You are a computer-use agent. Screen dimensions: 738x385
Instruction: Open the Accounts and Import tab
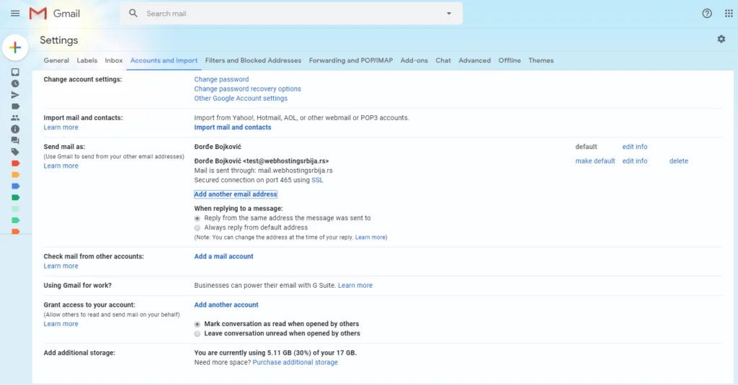click(x=164, y=60)
